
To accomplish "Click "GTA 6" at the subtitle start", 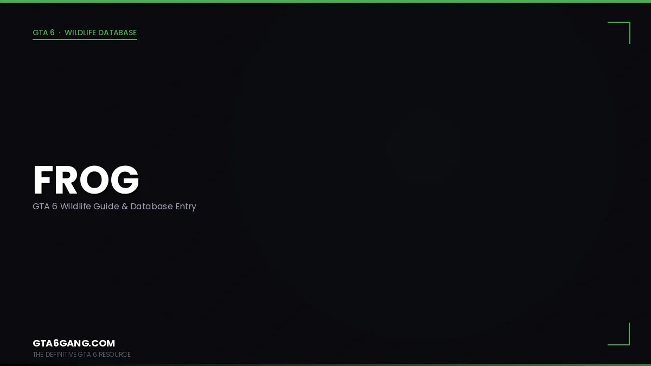I will click(45, 207).
